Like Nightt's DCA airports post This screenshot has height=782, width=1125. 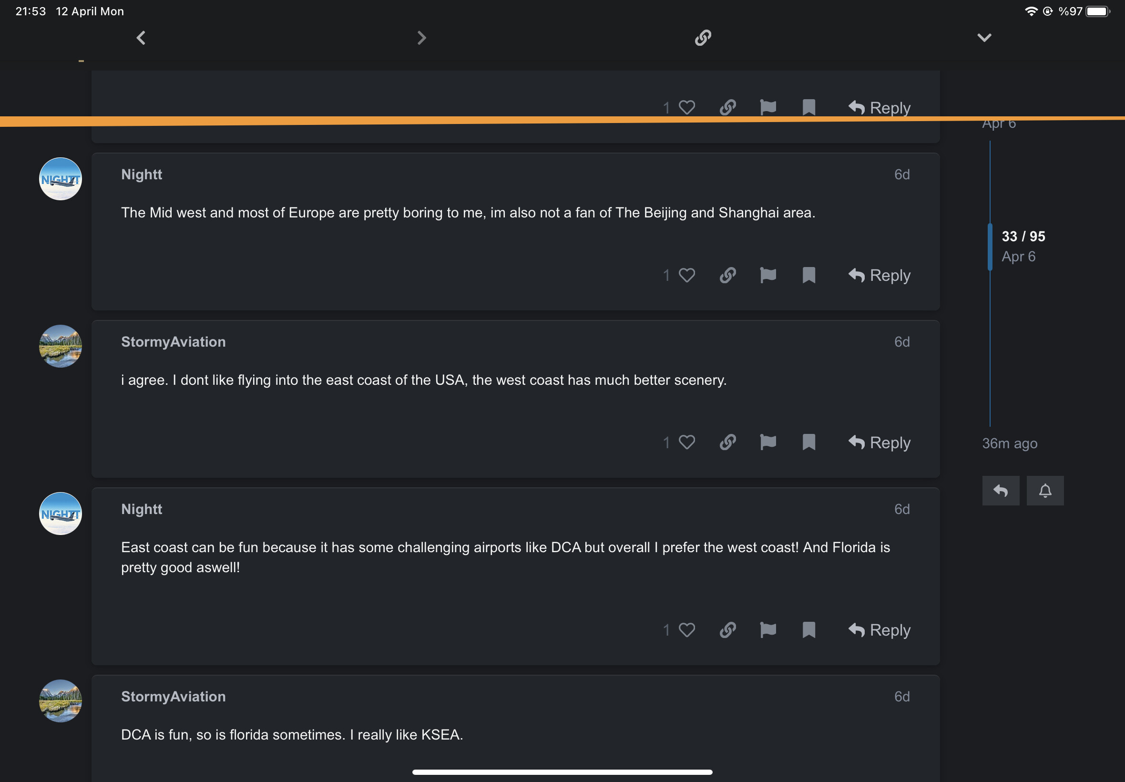[686, 629]
